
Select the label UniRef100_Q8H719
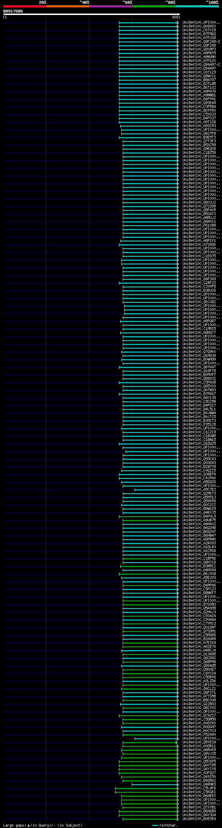tap(199, 562)
